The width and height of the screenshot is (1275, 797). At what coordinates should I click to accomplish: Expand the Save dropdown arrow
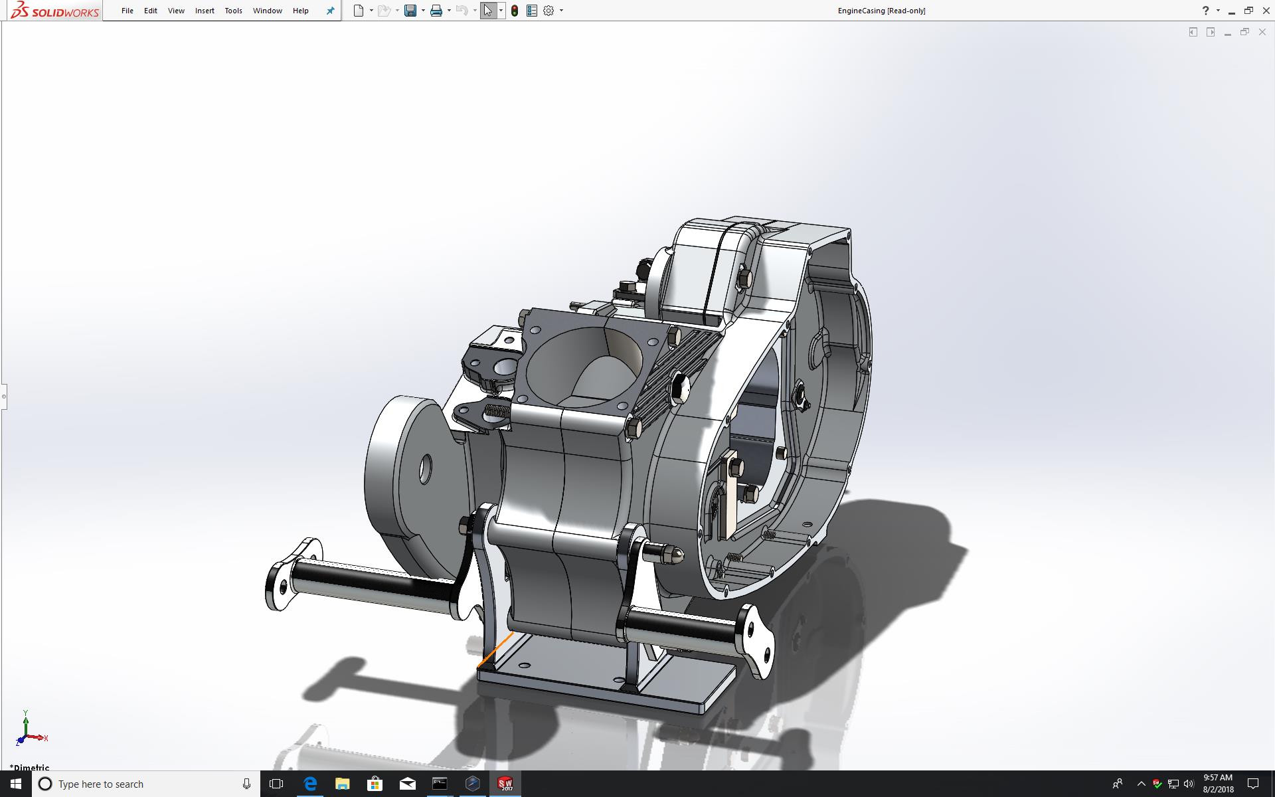(423, 11)
